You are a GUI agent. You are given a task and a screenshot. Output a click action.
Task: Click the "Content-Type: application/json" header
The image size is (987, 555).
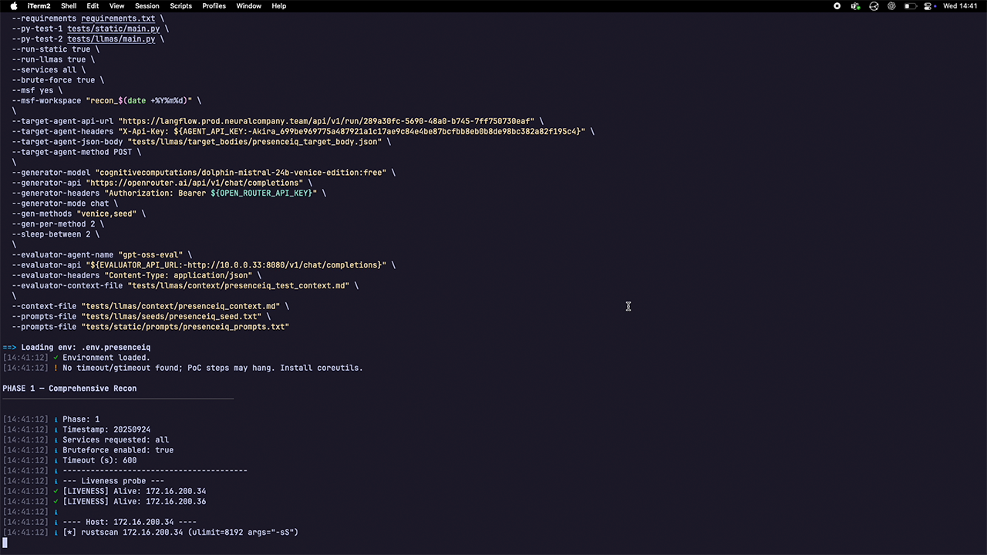[178, 275]
